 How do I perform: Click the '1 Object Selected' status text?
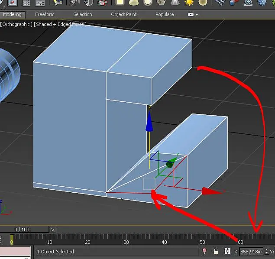pyautogui.click(x=55, y=252)
